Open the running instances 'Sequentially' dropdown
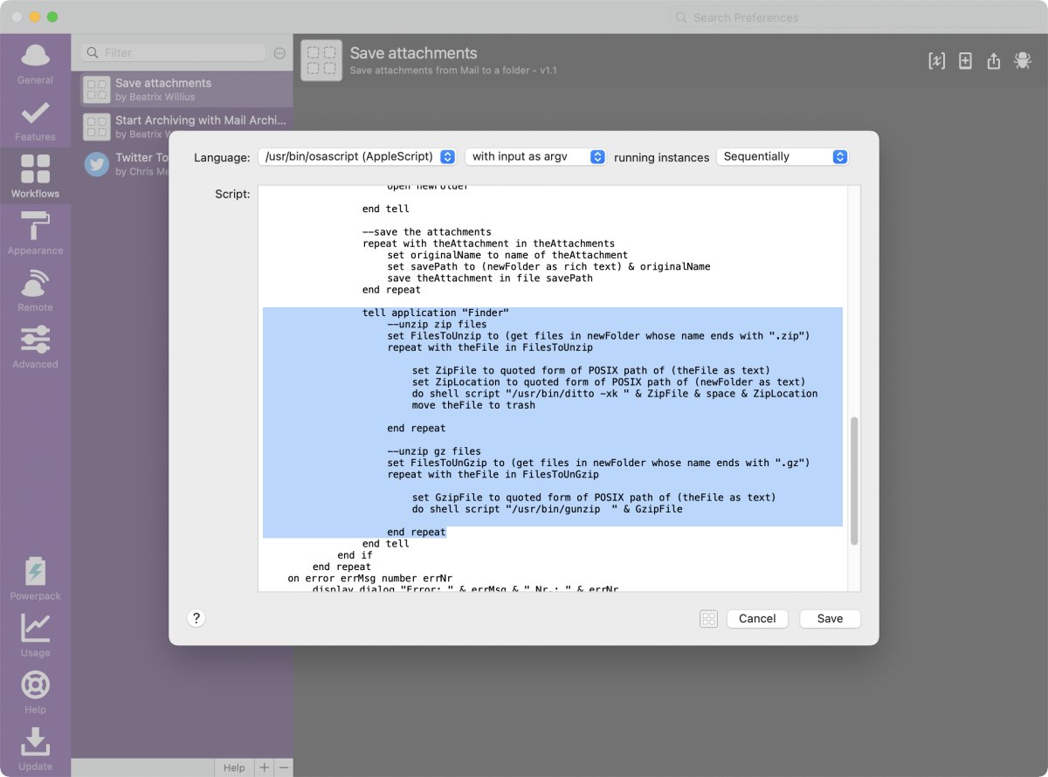This screenshot has width=1048, height=777. pos(782,156)
